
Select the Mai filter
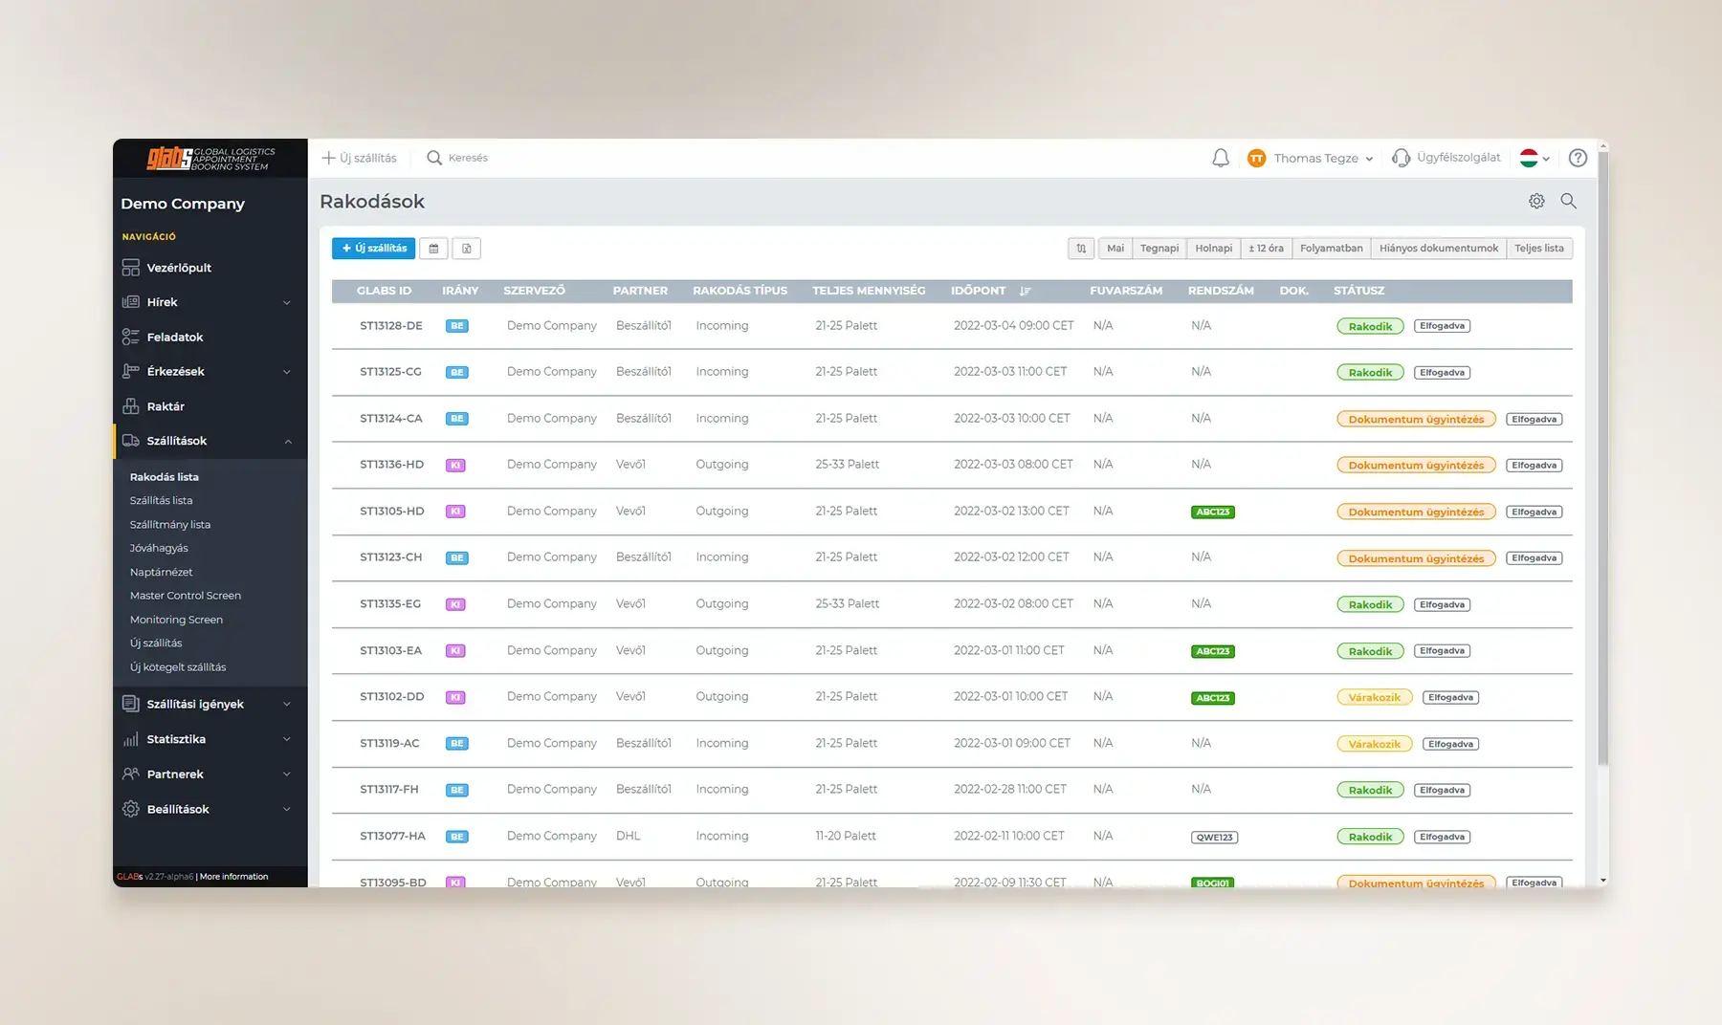1115,249
